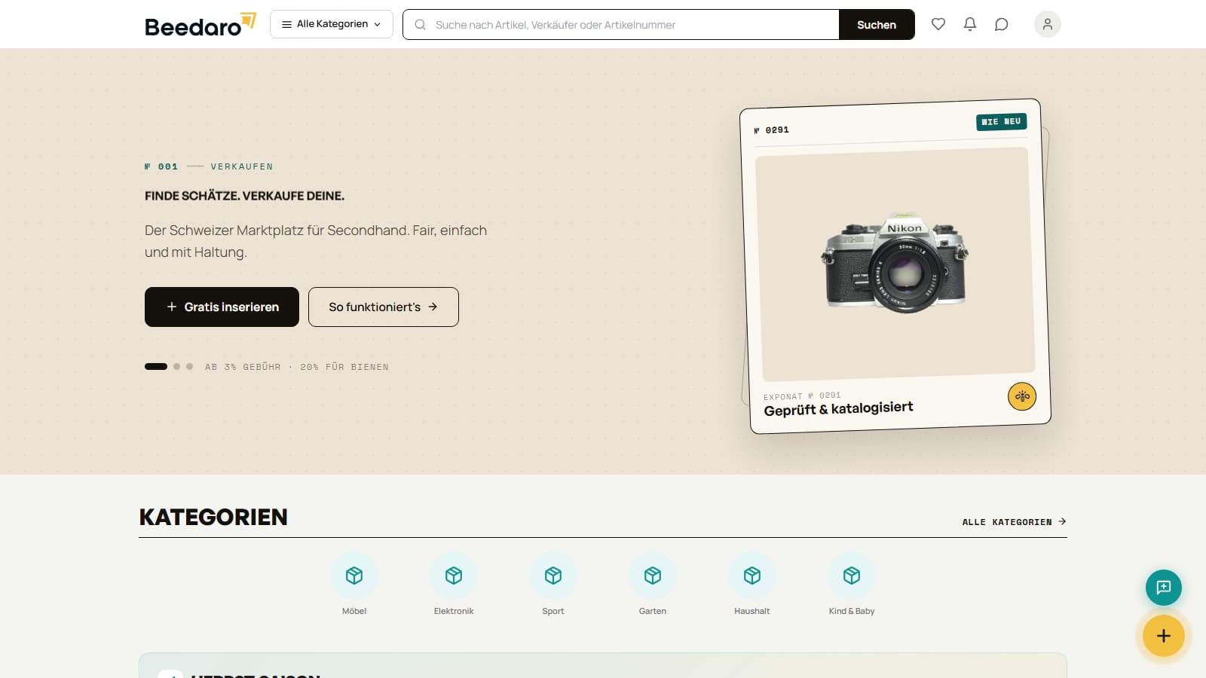The image size is (1206, 678).
Task: Focus the article search input field
Action: pyautogui.click(x=621, y=24)
